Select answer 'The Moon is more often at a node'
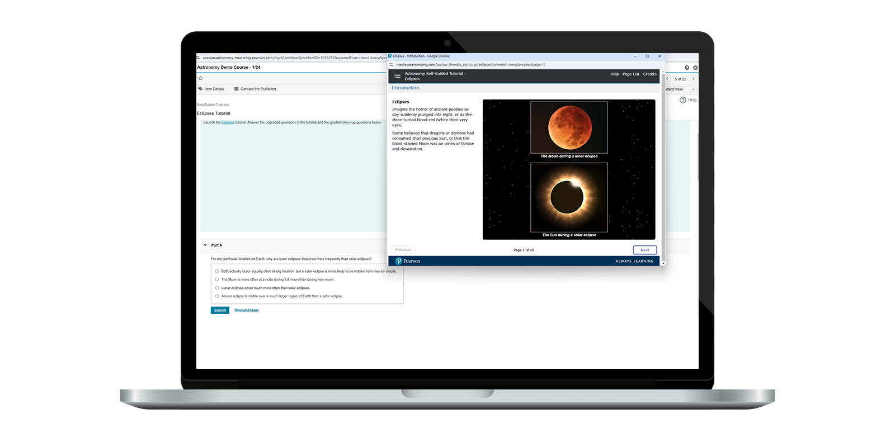This screenshot has width=895, height=447. [217, 279]
